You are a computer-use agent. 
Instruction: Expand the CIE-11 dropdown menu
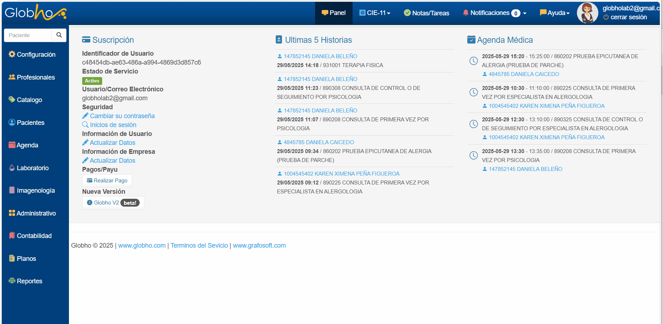click(x=375, y=13)
